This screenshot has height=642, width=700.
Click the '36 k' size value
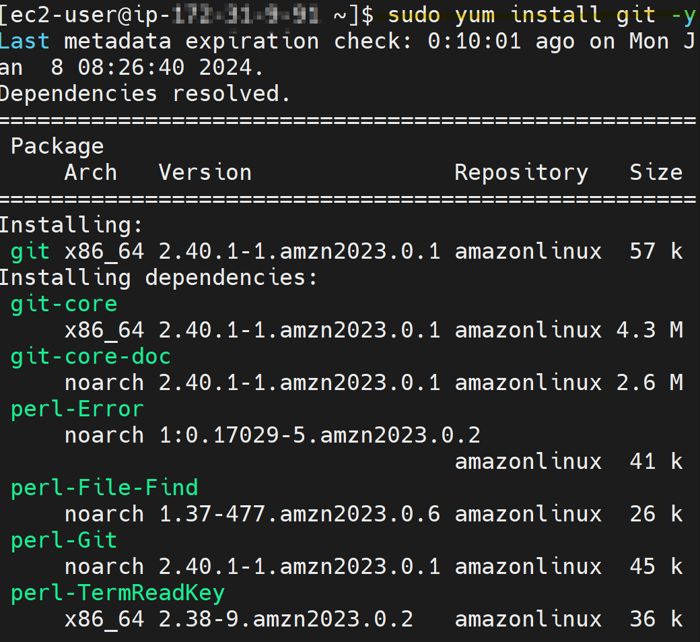[x=656, y=620]
